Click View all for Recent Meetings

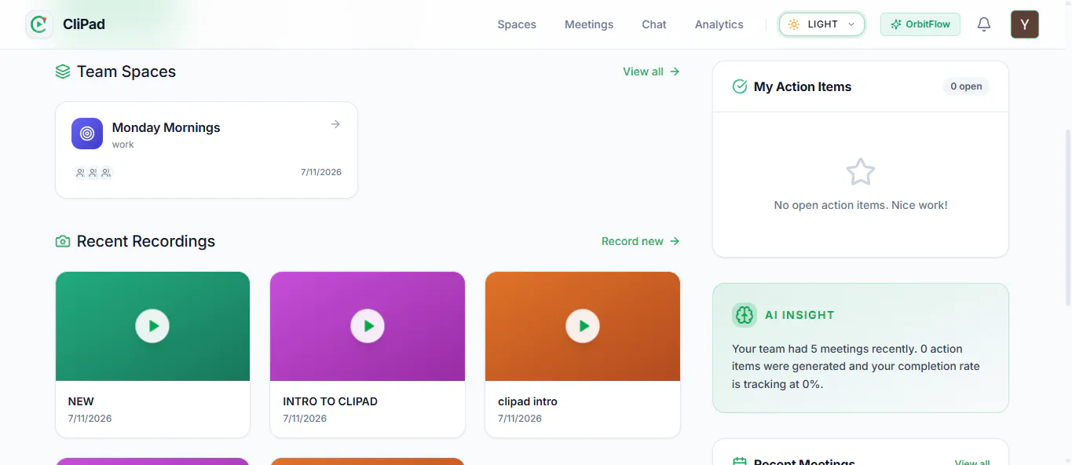pos(972,463)
